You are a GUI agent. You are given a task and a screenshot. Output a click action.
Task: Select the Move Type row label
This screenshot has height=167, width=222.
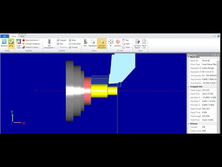point(195,64)
